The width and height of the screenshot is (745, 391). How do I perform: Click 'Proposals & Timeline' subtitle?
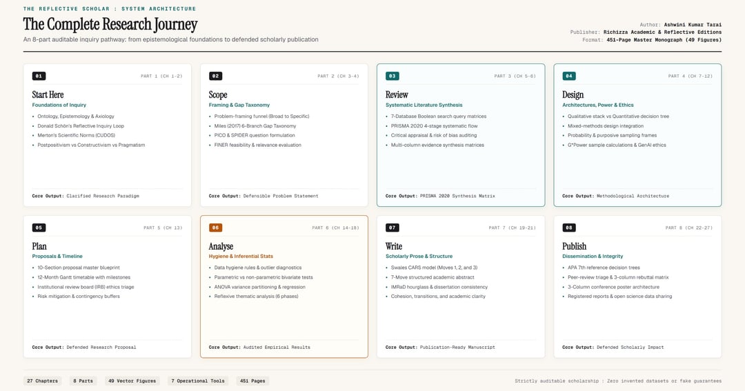click(x=57, y=256)
